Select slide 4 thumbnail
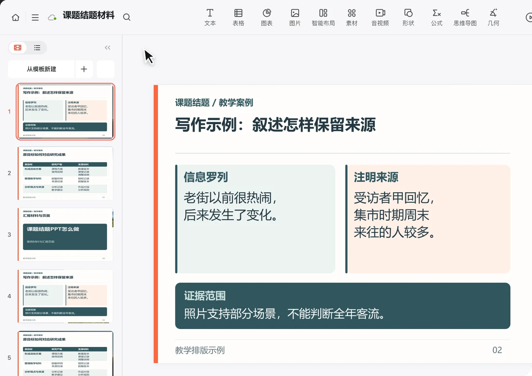Image resolution: width=532 pixels, height=376 pixels. (x=66, y=296)
